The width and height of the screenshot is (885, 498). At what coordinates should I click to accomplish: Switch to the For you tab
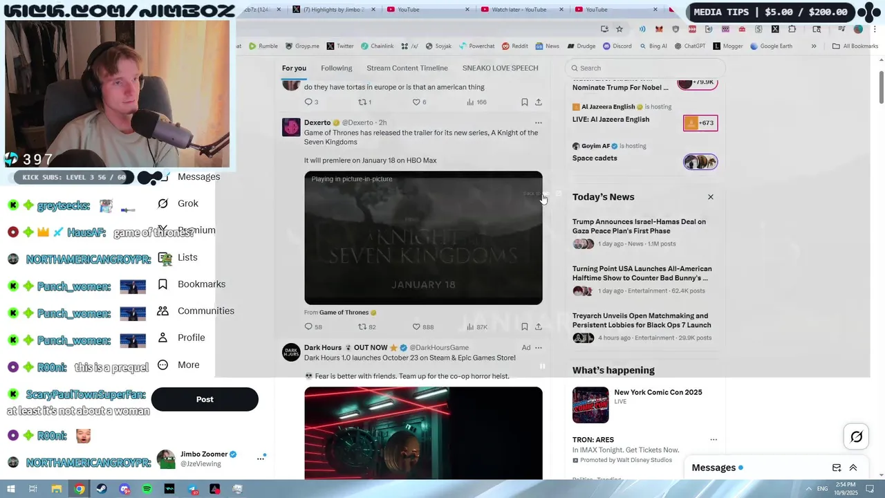point(294,68)
